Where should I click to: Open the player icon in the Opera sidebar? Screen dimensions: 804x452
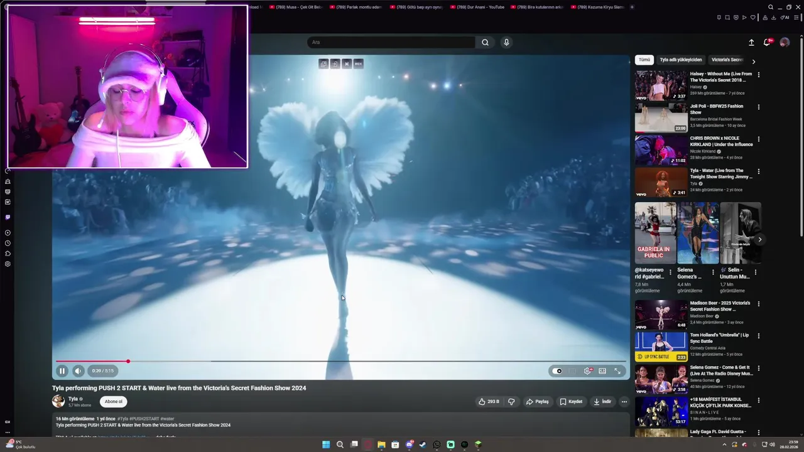pyautogui.click(x=8, y=233)
